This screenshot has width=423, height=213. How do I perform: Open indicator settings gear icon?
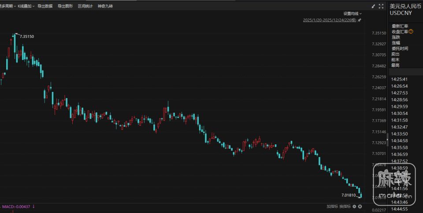354,206
